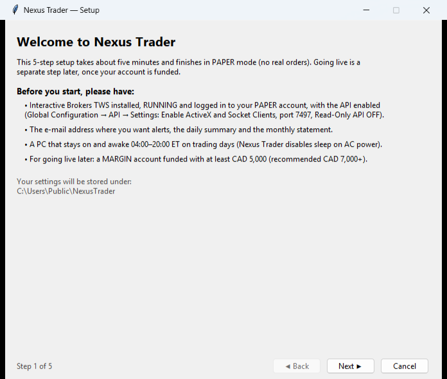Image resolution: width=447 pixels, height=379 pixels.
Task: Close the Nexus Trader Setup window
Action: coord(426,10)
